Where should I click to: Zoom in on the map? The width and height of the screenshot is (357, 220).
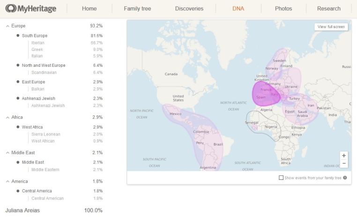pyautogui.click(x=344, y=155)
